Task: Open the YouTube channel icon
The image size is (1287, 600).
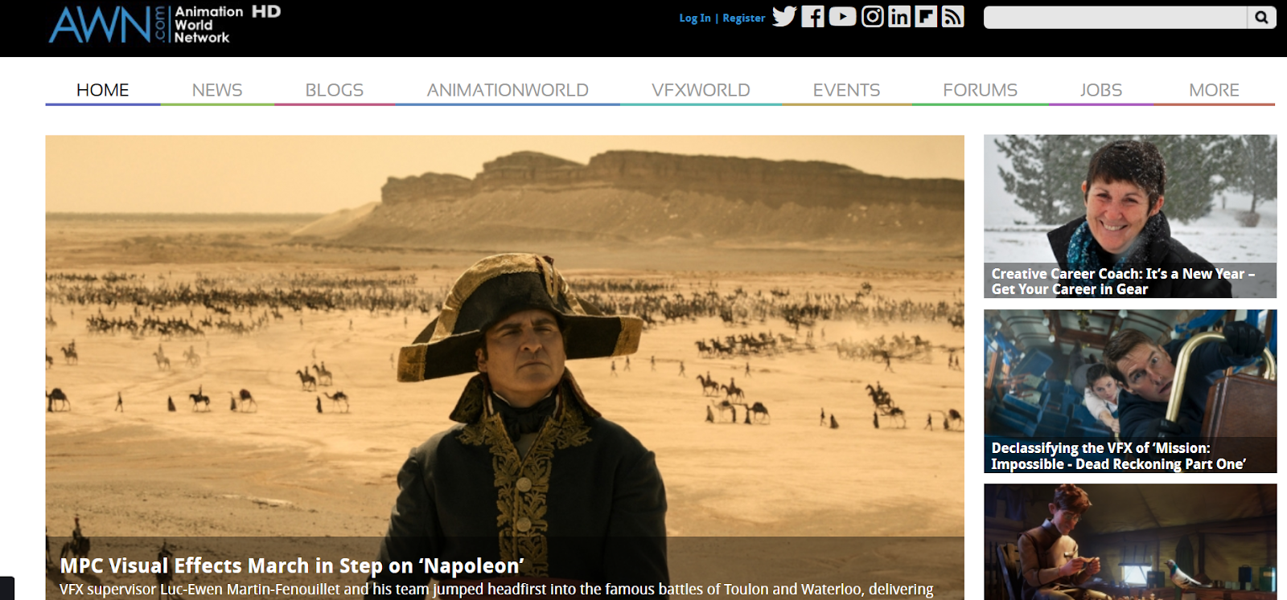Action: (x=842, y=17)
